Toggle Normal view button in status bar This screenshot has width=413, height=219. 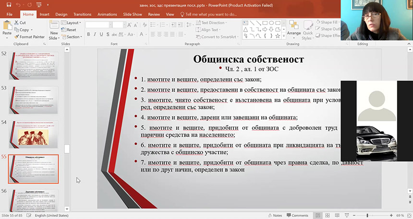[316, 216]
